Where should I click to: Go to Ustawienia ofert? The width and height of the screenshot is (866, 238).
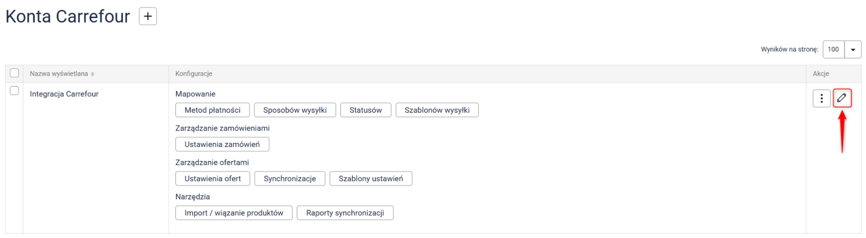(212, 178)
